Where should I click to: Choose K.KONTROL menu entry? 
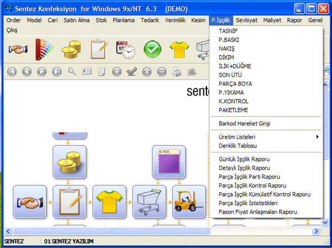click(267, 101)
